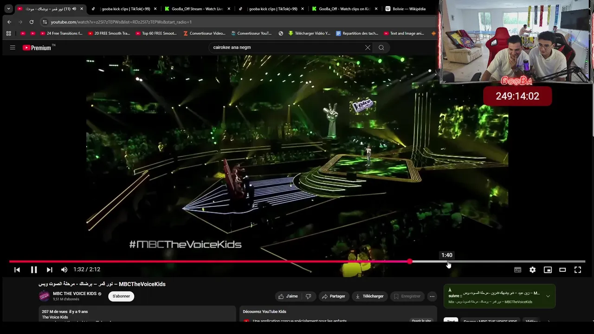Switch to first 'gooba kick clips | TikTok' tab
The width and height of the screenshot is (594, 334).
pos(126,9)
